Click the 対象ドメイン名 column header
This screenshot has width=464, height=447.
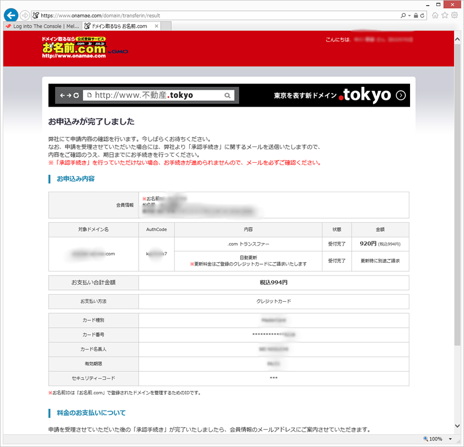tap(93, 229)
